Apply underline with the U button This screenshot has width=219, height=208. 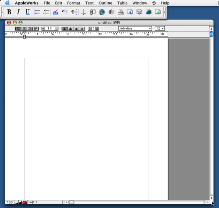tap(28, 12)
